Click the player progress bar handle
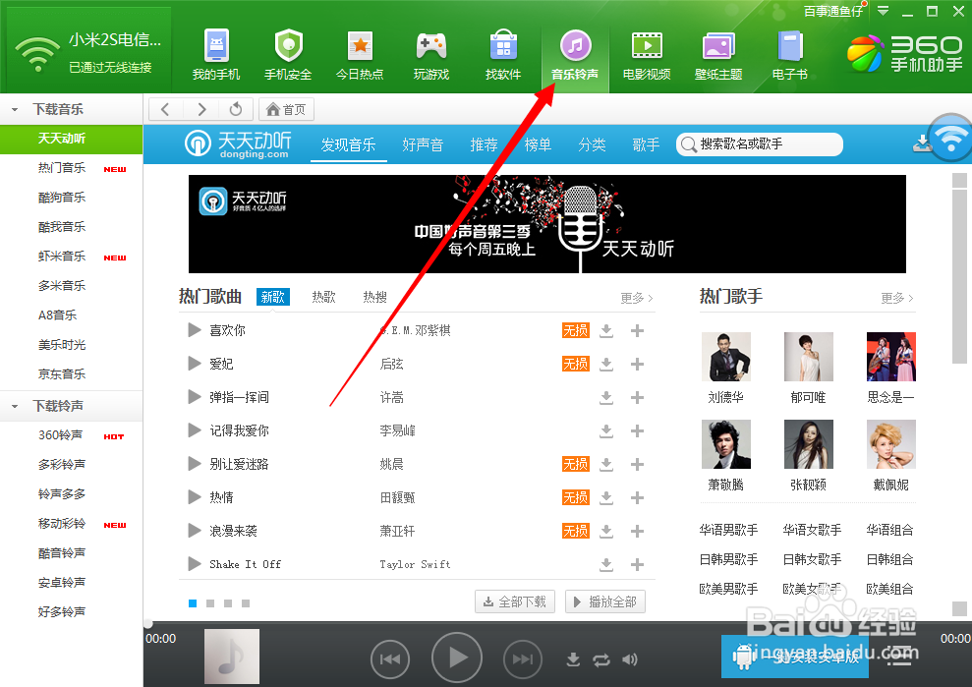This screenshot has width=972, height=687. tap(148, 624)
